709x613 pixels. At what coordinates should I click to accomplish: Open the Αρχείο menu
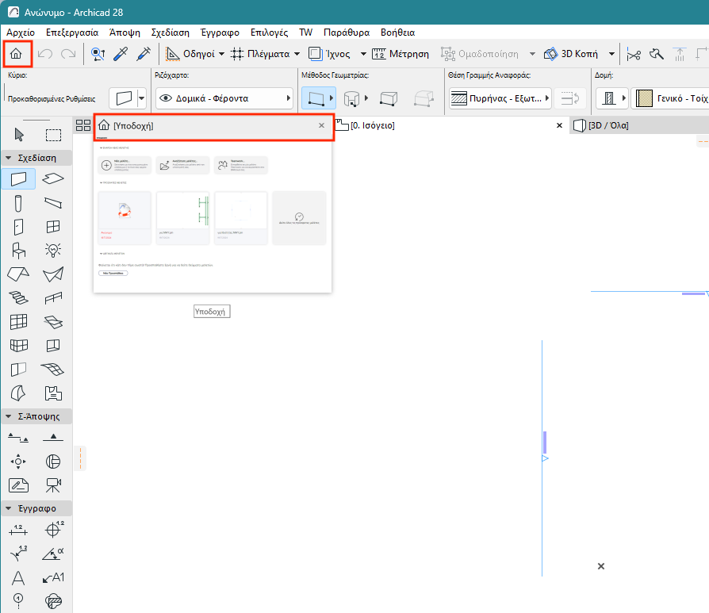pos(21,33)
